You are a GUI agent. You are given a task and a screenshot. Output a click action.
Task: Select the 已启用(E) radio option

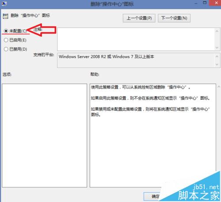6,40
